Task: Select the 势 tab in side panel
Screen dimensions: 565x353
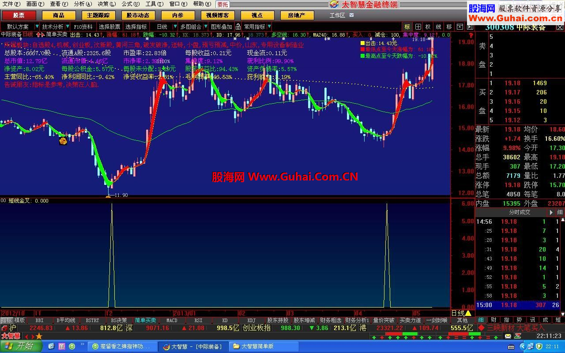Action: (x=520, y=320)
